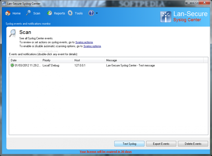
Task: Click the Reports globe icon
Action: point(50,13)
